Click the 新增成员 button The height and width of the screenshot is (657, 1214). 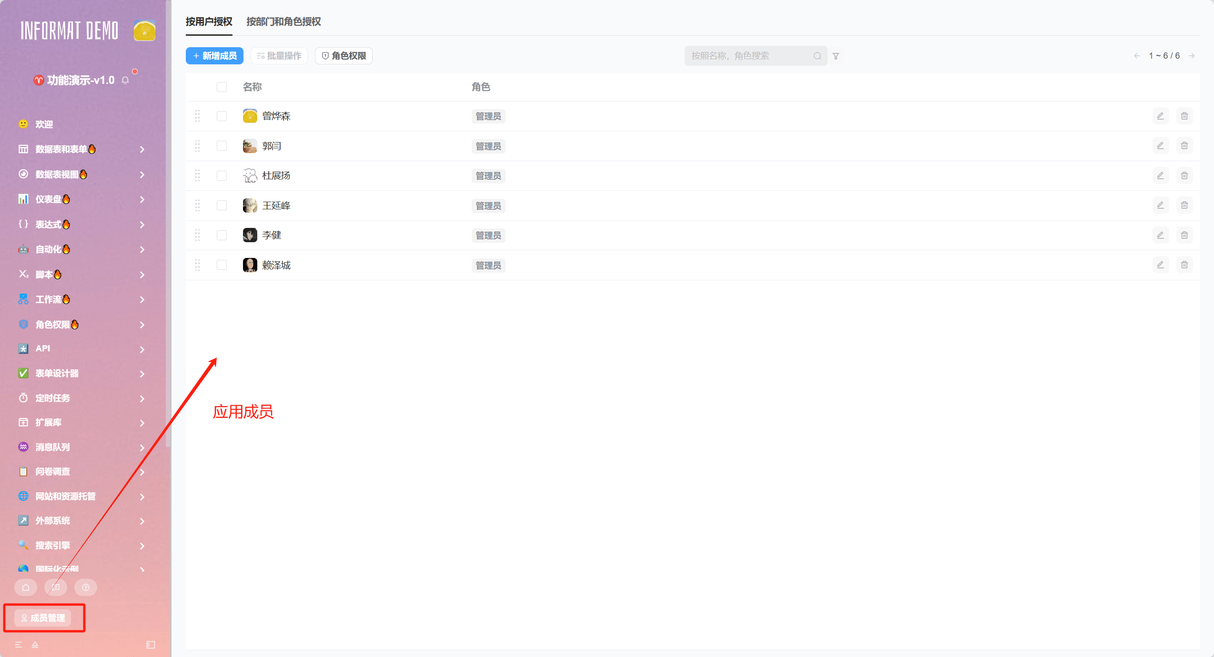tap(214, 56)
